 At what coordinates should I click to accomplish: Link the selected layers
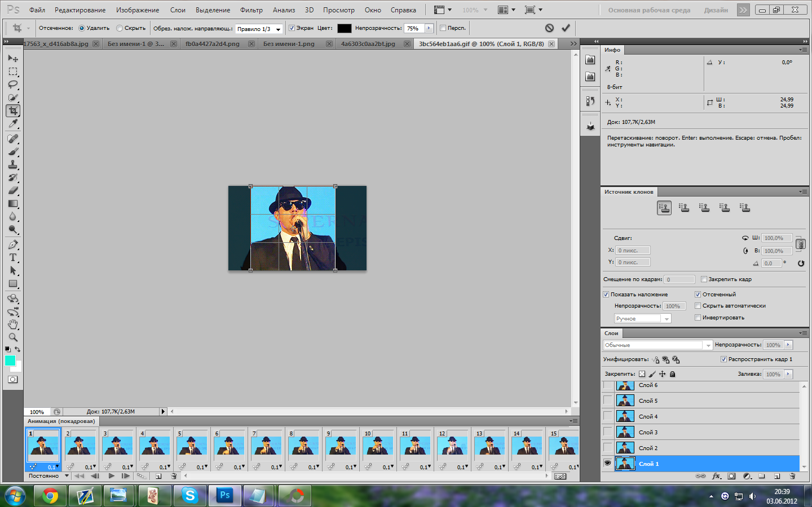tap(700, 476)
